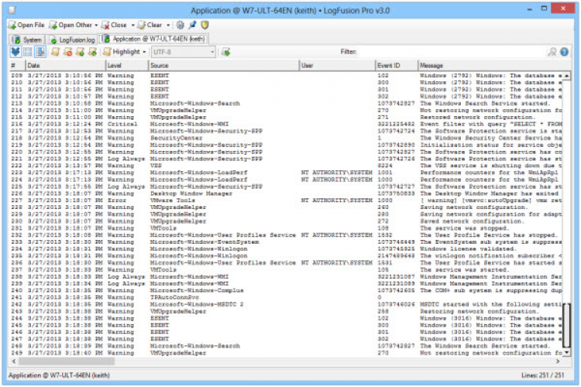Click the Close log icon with red X
This screenshot has width=581, height=387.
pyautogui.click(x=105, y=26)
